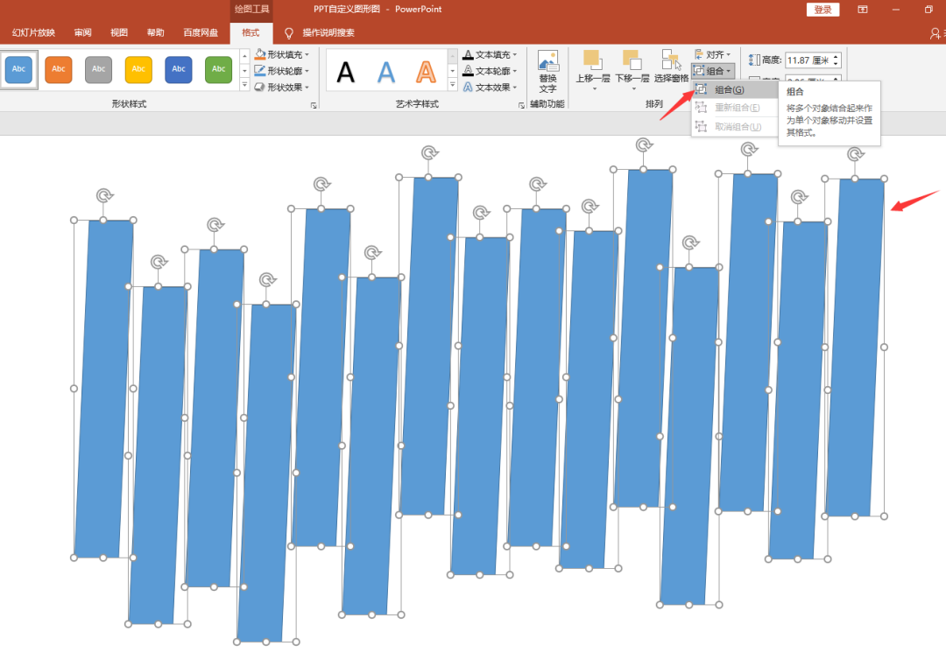
Task: Open the 形状样式 dialog launcher
Action: coord(313,105)
